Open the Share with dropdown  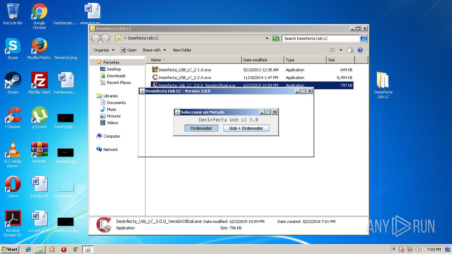[x=154, y=50]
